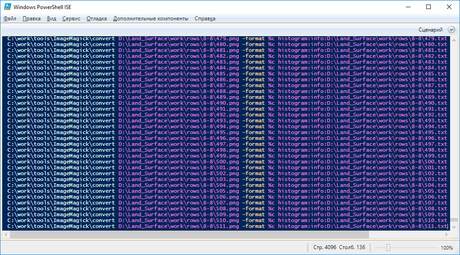Open the Отладка menu

pos(96,19)
